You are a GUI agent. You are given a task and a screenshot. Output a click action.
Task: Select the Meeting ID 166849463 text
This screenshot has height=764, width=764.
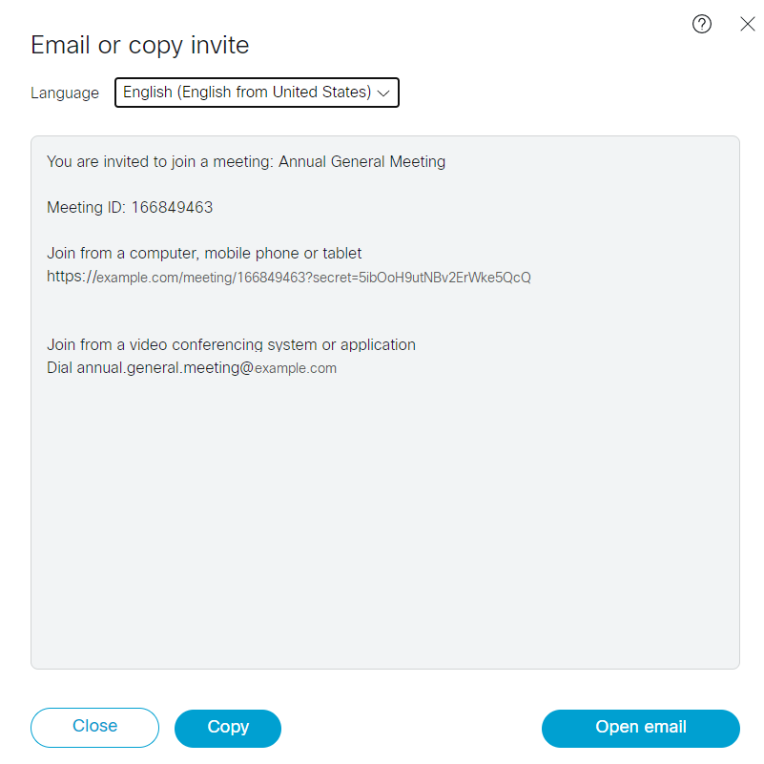click(130, 207)
